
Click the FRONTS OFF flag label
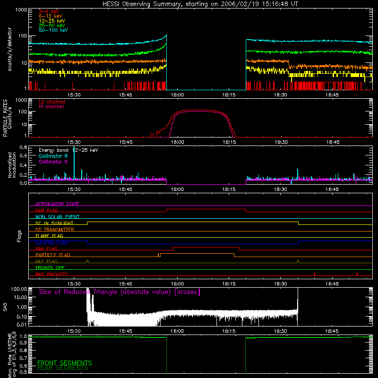[x=50, y=268]
